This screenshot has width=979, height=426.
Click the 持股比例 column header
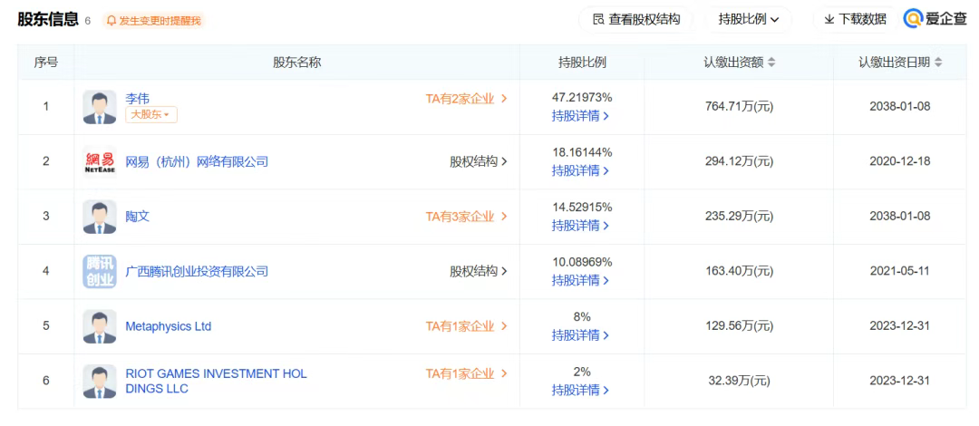(582, 63)
